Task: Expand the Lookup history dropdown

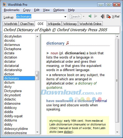Action: [x=65, y=17]
